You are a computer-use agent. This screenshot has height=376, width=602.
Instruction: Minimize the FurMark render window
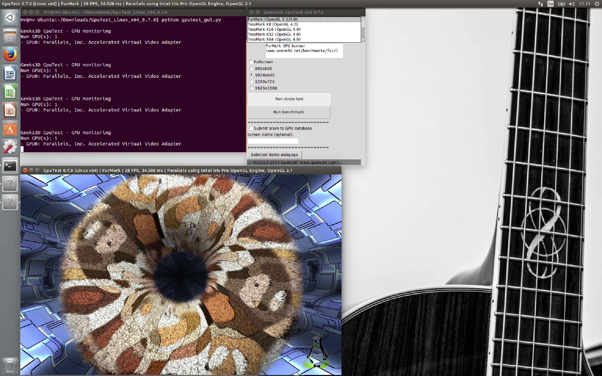click(31, 170)
